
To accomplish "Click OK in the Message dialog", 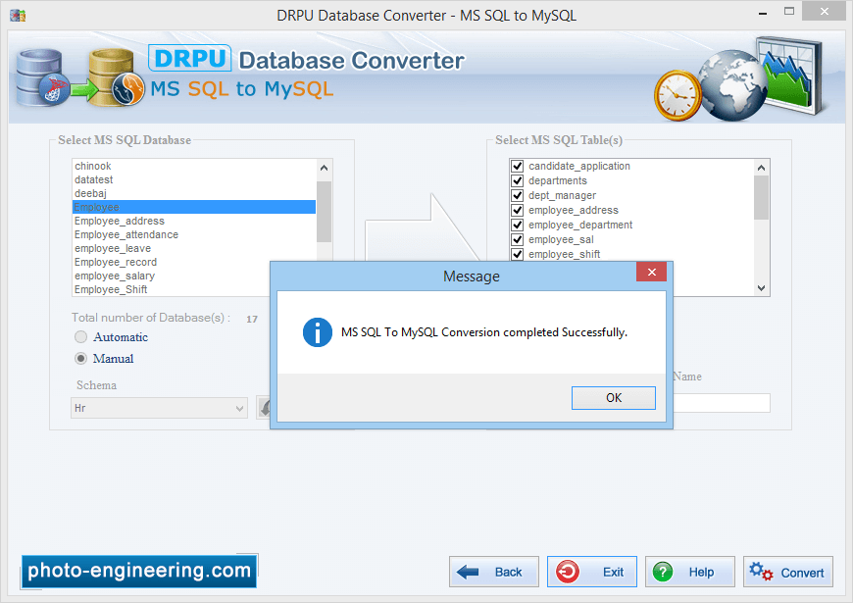I will pyautogui.click(x=613, y=398).
